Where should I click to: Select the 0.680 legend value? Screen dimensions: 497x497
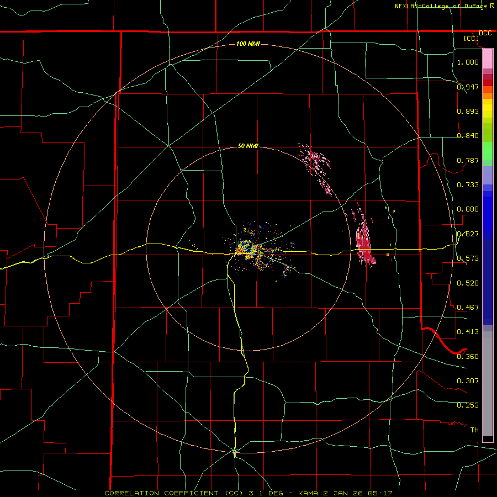point(468,209)
